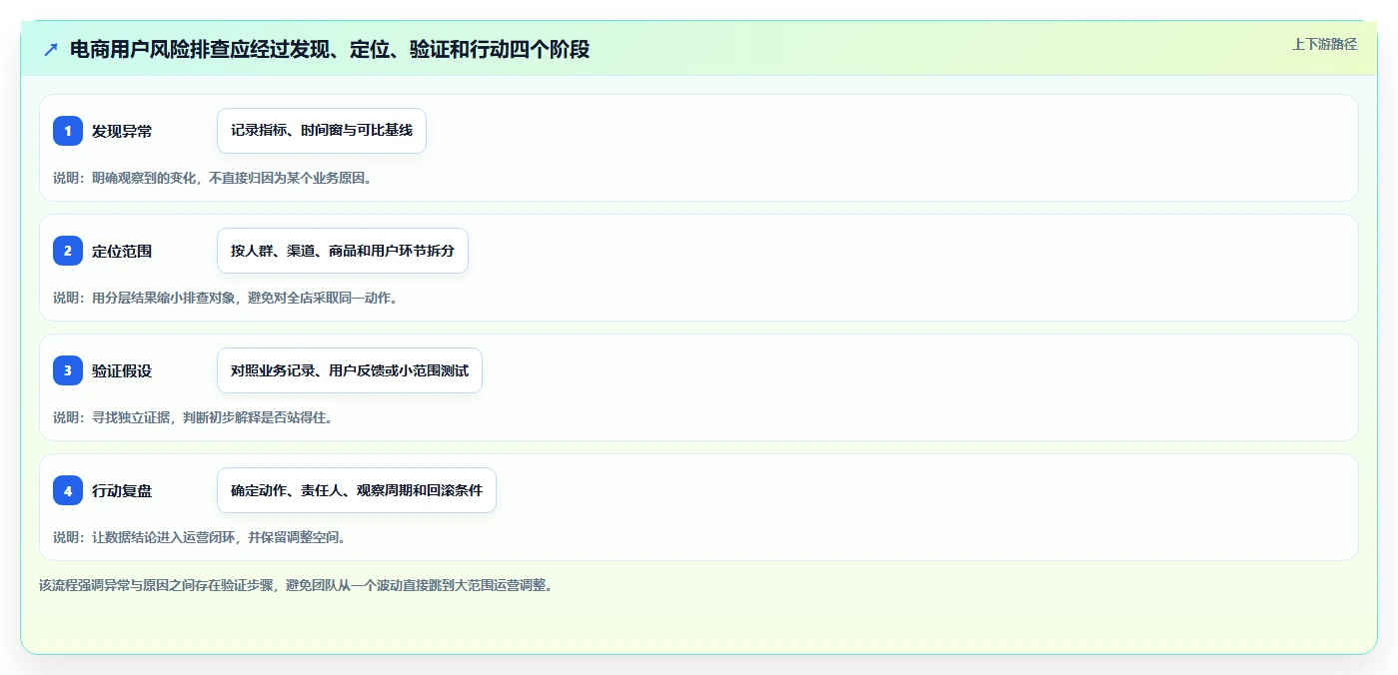This screenshot has height=675, width=1398.
Task: Click the description starting 说明：让数据结论进入运营闭环
Action: (200, 537)
